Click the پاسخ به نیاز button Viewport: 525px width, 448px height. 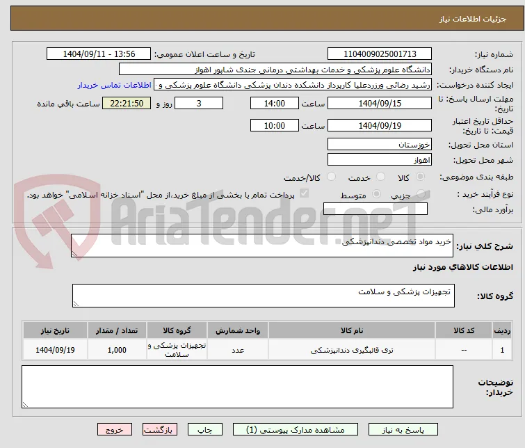pos(403,430)
